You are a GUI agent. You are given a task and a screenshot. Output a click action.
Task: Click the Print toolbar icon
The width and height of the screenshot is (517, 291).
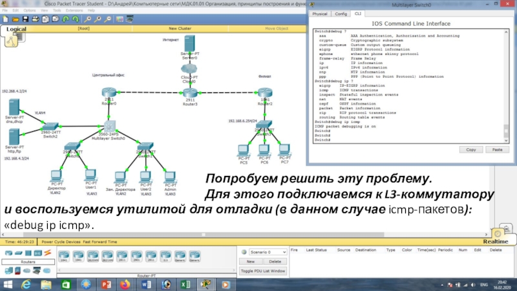36,19
